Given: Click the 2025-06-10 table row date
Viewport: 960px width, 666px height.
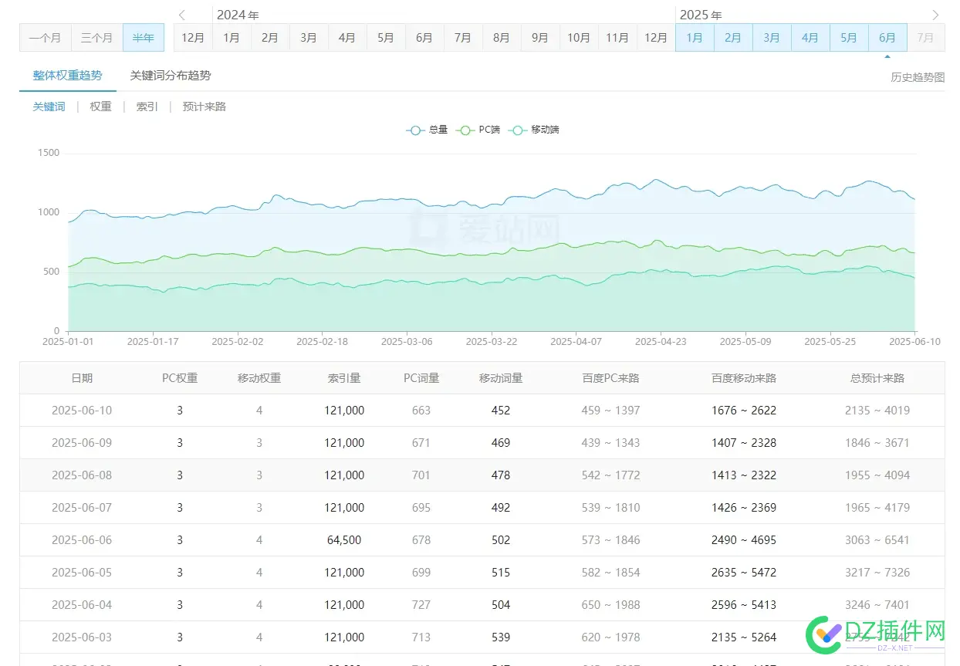Looking at the screenshot, I should click(x=82, y=411).
